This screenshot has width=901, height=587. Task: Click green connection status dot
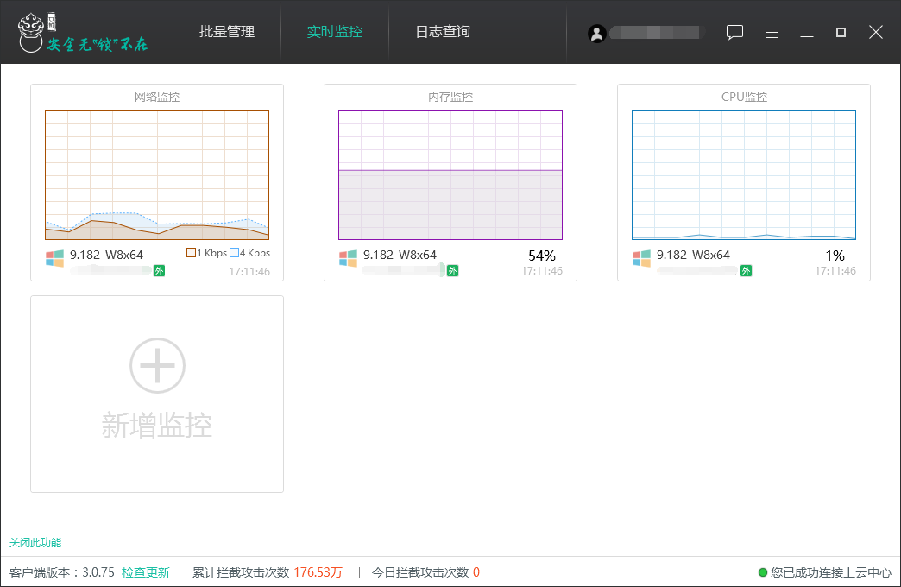pos(763,572)
